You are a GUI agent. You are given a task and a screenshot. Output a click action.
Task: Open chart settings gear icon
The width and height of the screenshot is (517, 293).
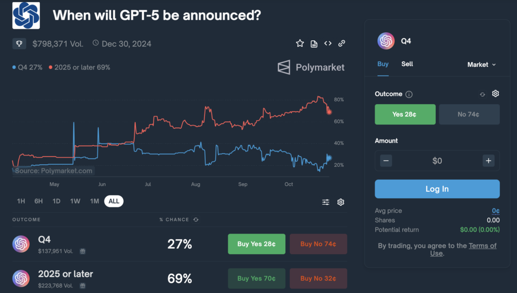(341, 202)
